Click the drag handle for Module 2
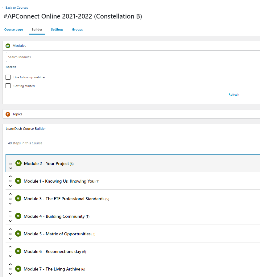The height and width of the screenshot is (277, 260). pos(10,163)
